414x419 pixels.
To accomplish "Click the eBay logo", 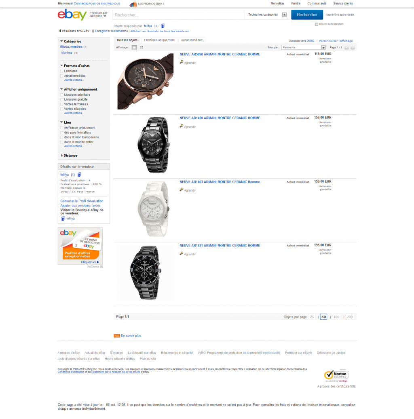I will [x=72, y=15].
